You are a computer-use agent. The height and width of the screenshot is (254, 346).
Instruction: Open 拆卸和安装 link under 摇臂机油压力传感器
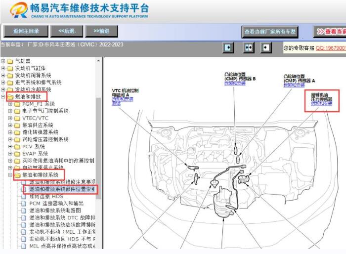tap(321, 103)
